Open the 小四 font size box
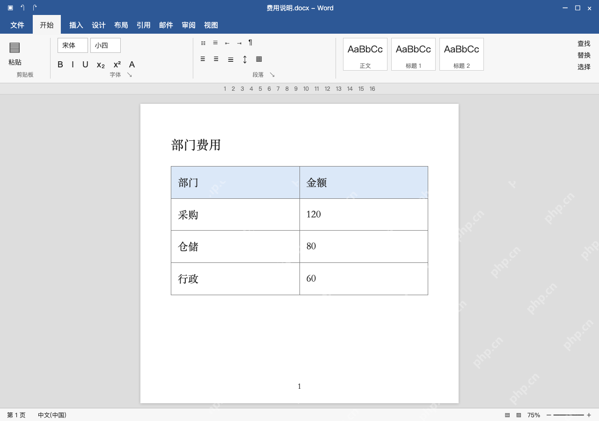599x421 pixels. (x=105, y=45)
